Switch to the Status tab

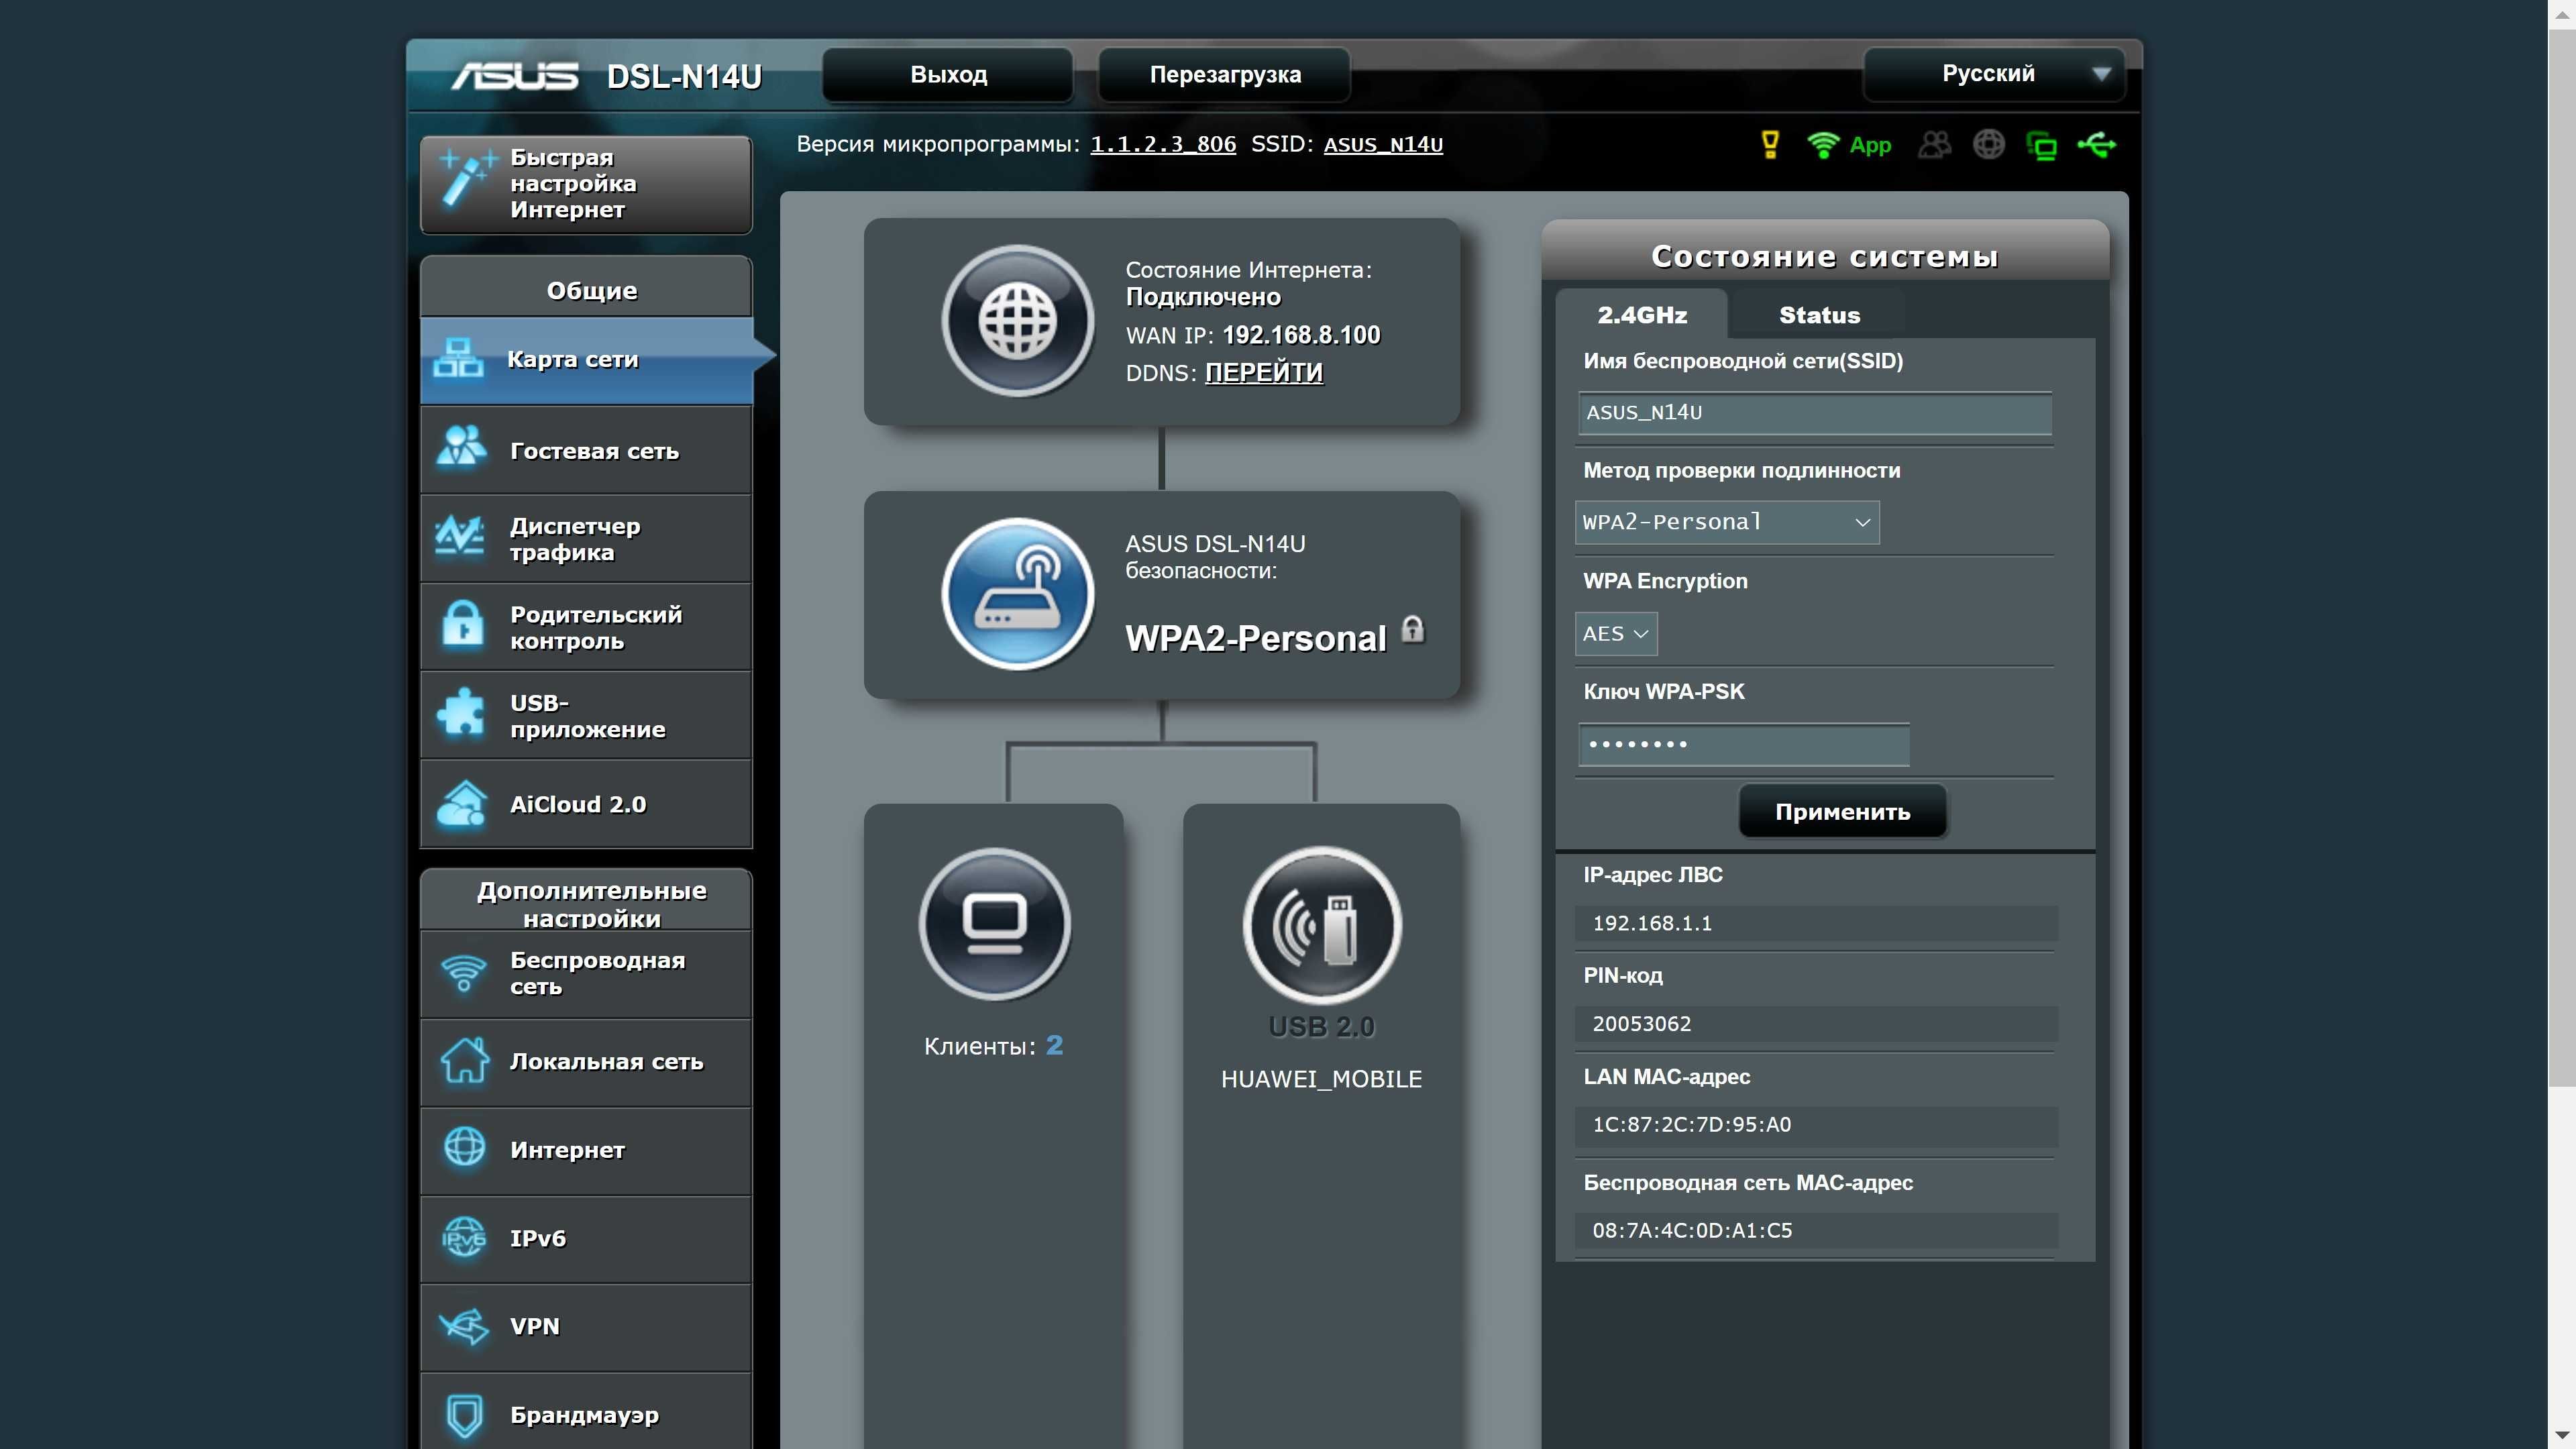coord(1819,315)
